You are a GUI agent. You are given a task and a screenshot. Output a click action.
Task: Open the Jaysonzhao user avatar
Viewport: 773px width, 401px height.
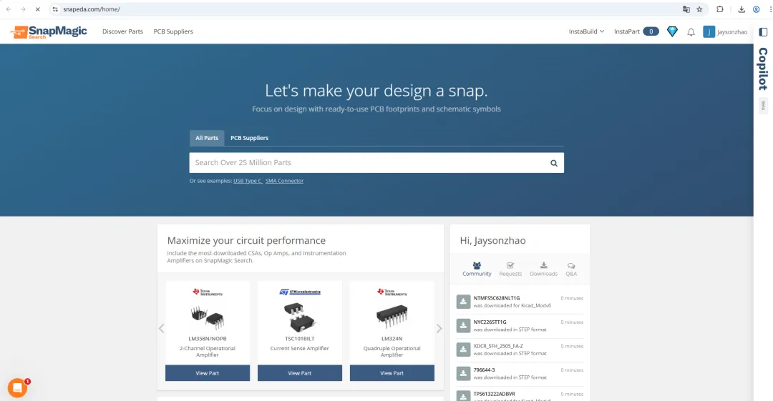click(x=709, y=31)
